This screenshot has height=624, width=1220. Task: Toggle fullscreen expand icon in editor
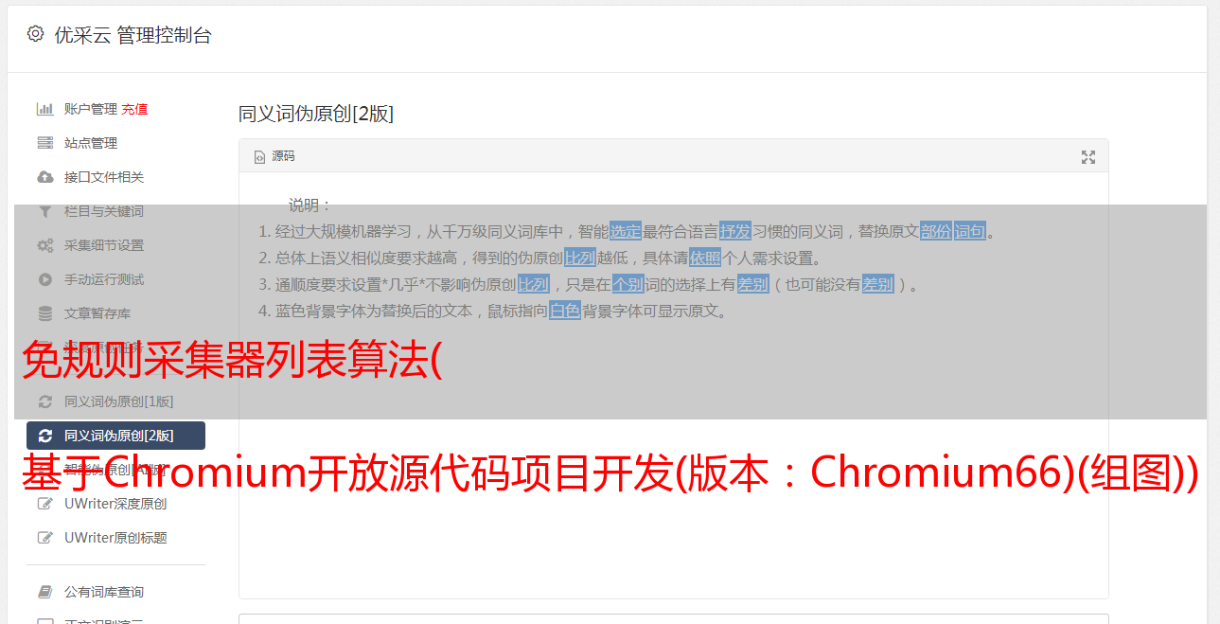[1088, 157]
